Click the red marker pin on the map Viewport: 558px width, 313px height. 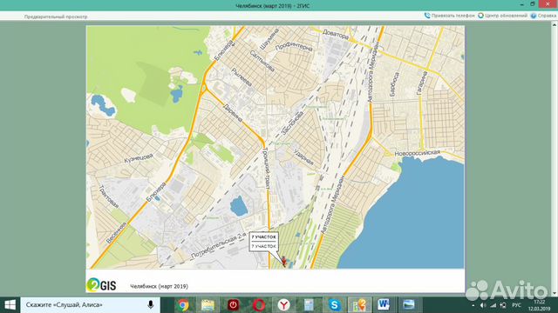(x=283, y=261)
